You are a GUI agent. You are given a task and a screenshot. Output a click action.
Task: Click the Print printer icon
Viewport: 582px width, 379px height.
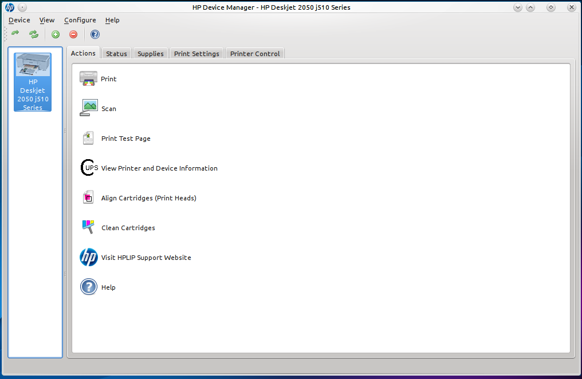pyautogui.click(x=88, y=78)
